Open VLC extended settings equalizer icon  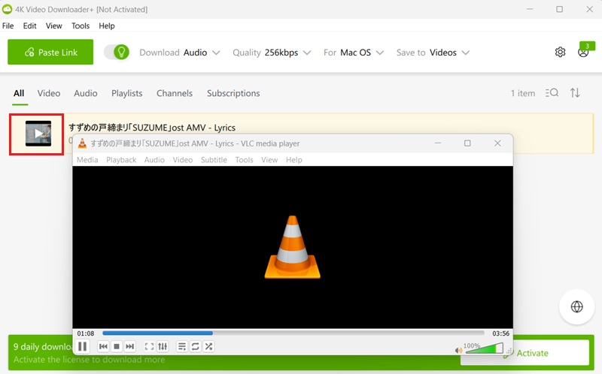point(163,346)
